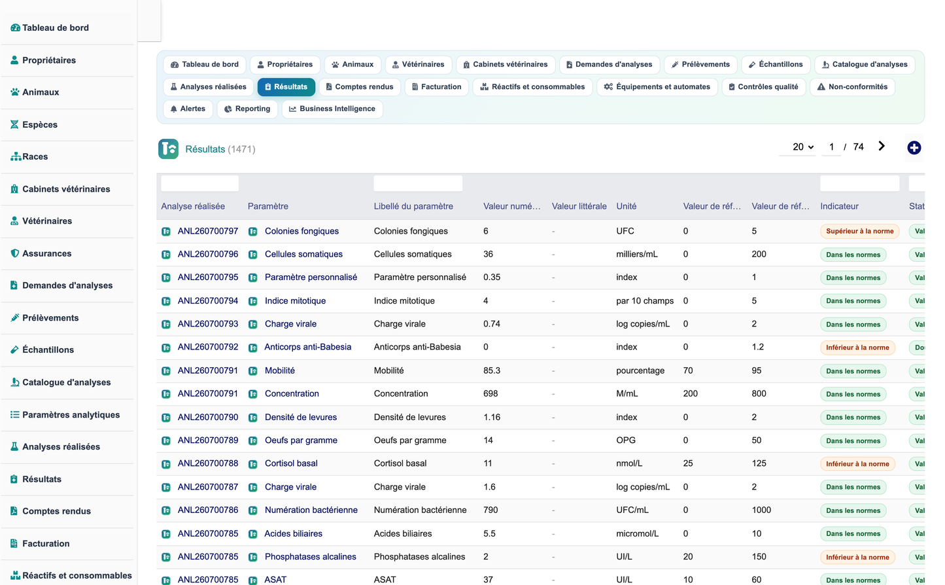This screenshot has width=945, height=585.
Task: Click Inférieur à la norme badge for Cortisol basal
Action: tap(857, 464)
